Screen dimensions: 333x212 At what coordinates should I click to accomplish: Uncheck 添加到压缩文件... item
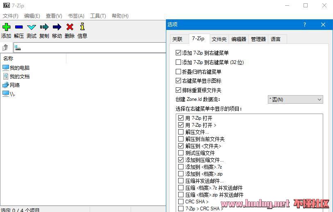tap(181, 160)
